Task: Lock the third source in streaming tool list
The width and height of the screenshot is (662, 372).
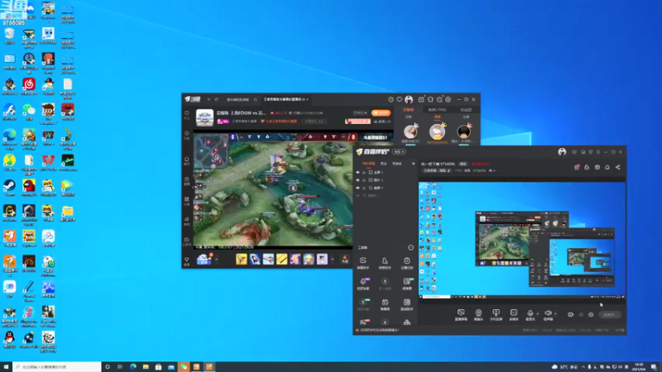Action: click(x=364, y=188)
